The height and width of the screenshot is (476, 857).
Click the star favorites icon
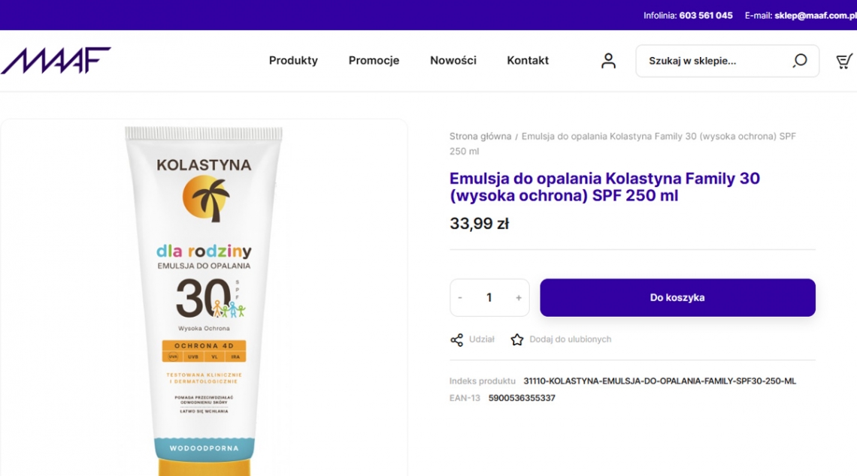pos(517,340)
